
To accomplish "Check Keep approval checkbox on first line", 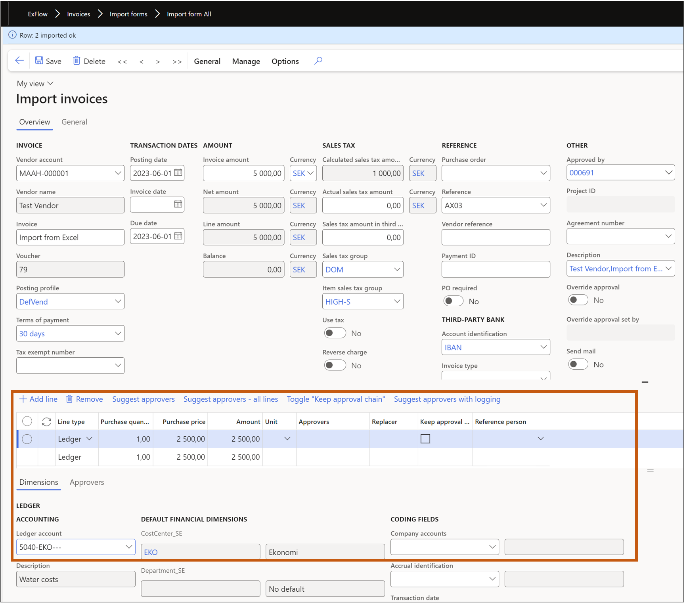I will coord(425,439).
